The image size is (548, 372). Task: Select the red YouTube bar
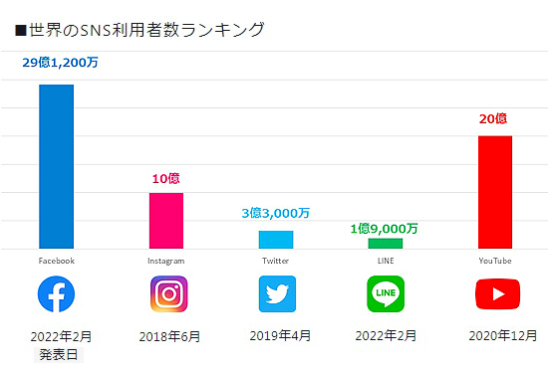(495, 192)
